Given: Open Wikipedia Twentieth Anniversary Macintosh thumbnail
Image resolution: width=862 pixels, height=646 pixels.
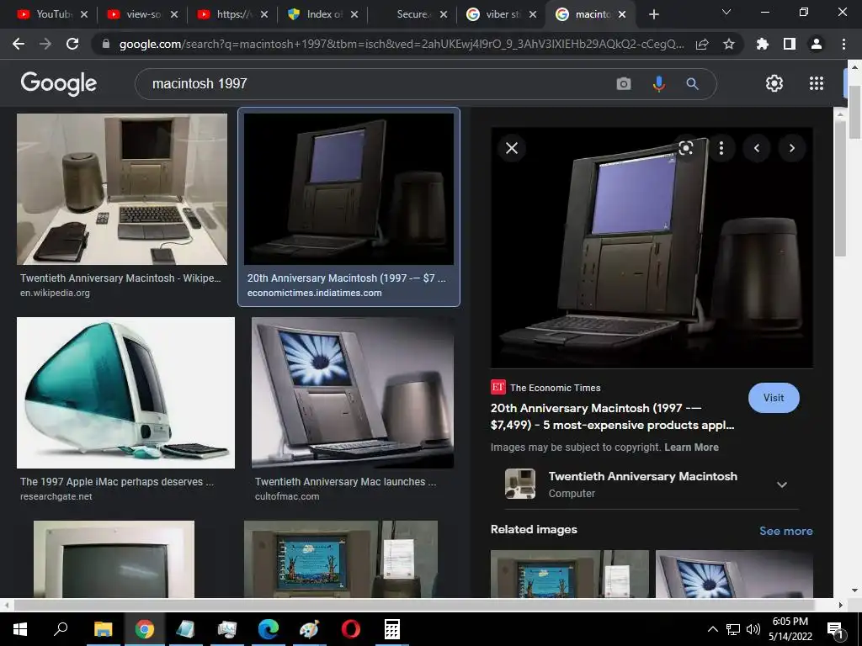Looking at the screenshot, I should point(122,189).
